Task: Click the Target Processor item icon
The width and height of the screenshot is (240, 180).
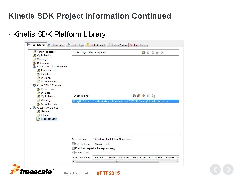Action: coord(35,52)
